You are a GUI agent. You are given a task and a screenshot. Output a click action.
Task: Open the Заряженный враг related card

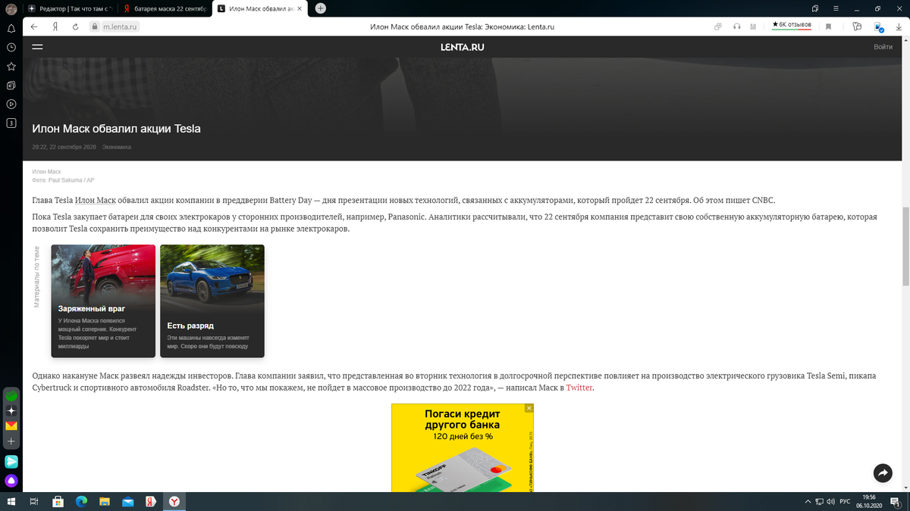coord(103,301)
